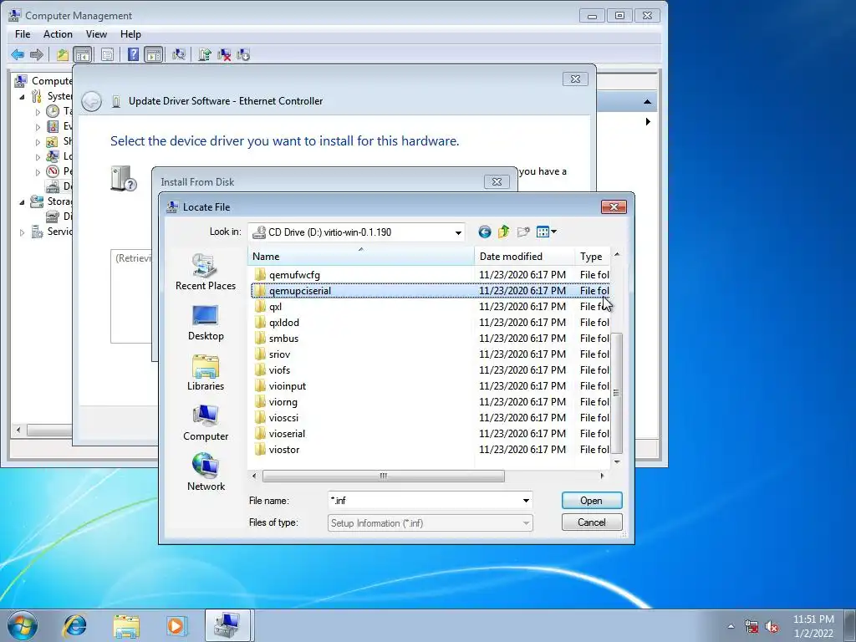Close the Install From Disk dialog
This screenshot has height=642, width=856.
(x=497, y=181)
